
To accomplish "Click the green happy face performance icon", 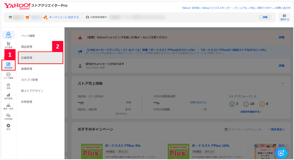I will (232, 104).
